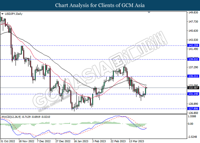Select the 142.259 price level label
Screen dimensions: 200x143
click(x=193, y=45)
